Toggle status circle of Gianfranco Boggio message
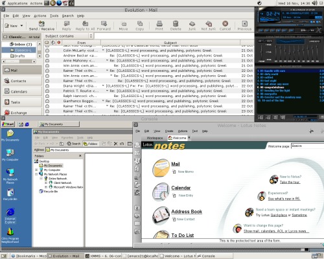 tap(47, 101)
